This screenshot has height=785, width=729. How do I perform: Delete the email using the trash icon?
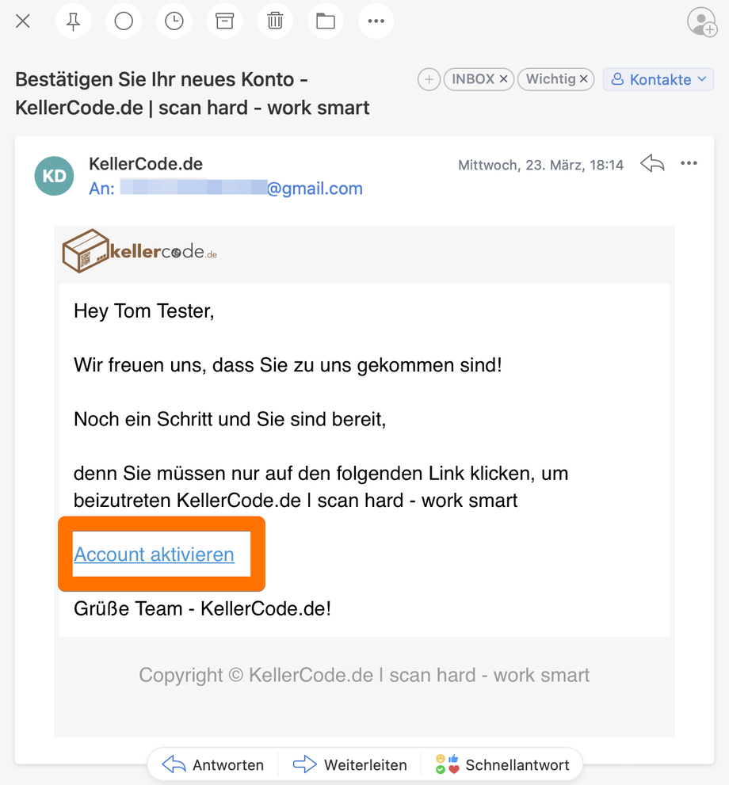coord(275,21)
